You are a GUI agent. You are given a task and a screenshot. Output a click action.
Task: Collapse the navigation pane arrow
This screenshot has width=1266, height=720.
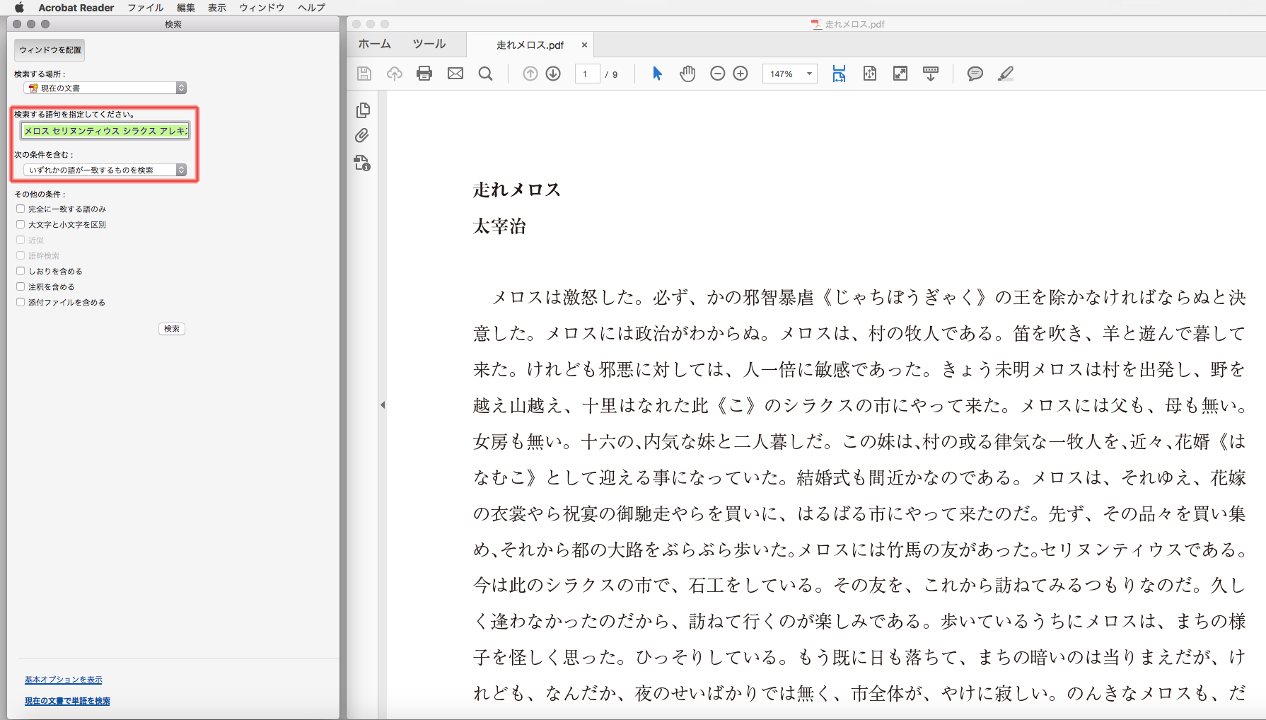[383, 405]
